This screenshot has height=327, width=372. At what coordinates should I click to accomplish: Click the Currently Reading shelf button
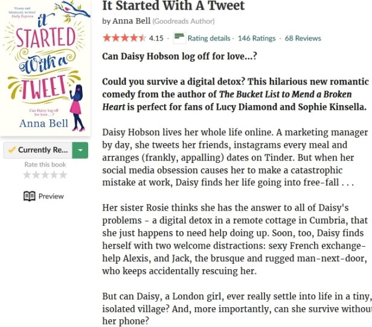coord(41,150)
